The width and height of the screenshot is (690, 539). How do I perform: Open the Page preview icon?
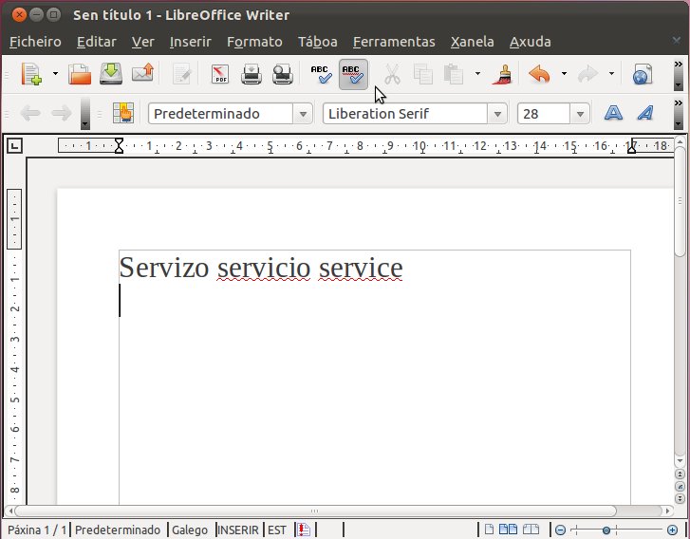coord(283,74)
